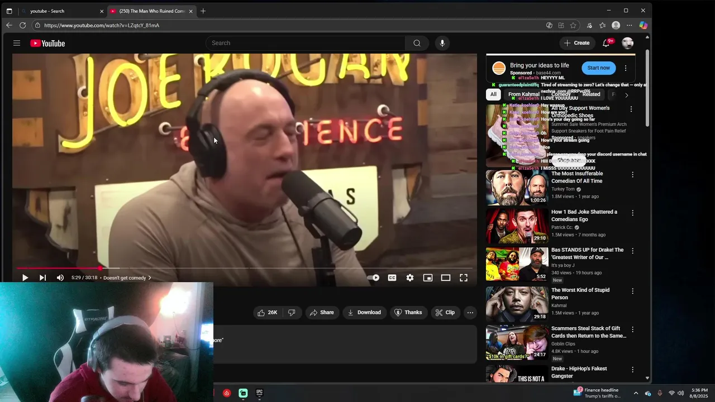Toggle theater mode view
Image resolution: width=715 pixels, height=402 pixels.
pos(446,277)
